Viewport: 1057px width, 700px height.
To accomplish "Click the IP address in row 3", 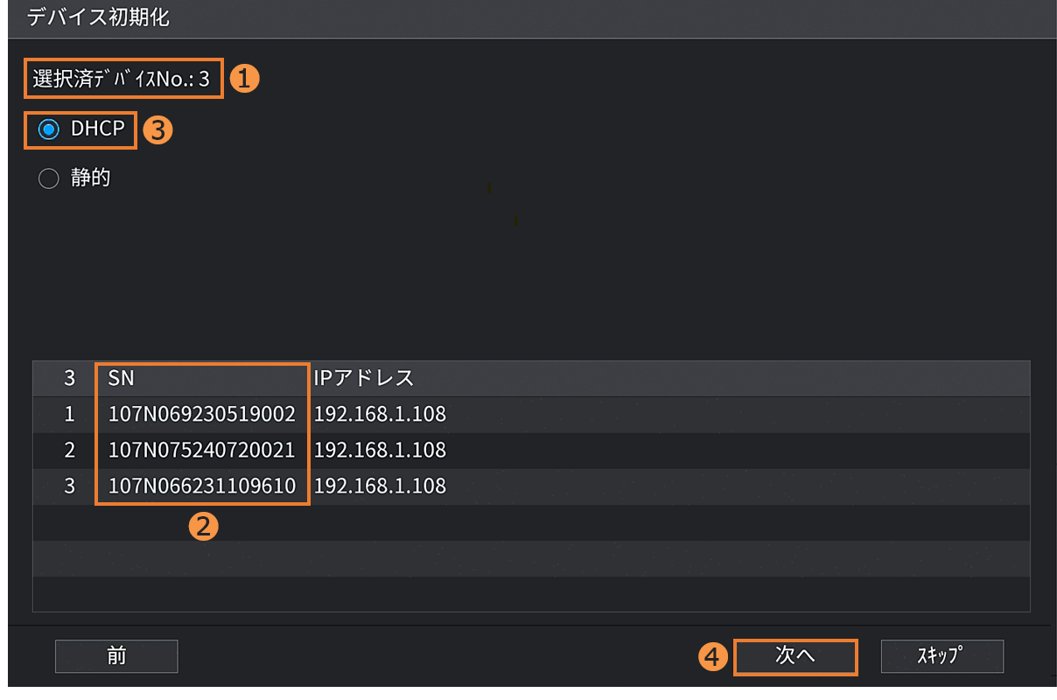I will 380,486.
